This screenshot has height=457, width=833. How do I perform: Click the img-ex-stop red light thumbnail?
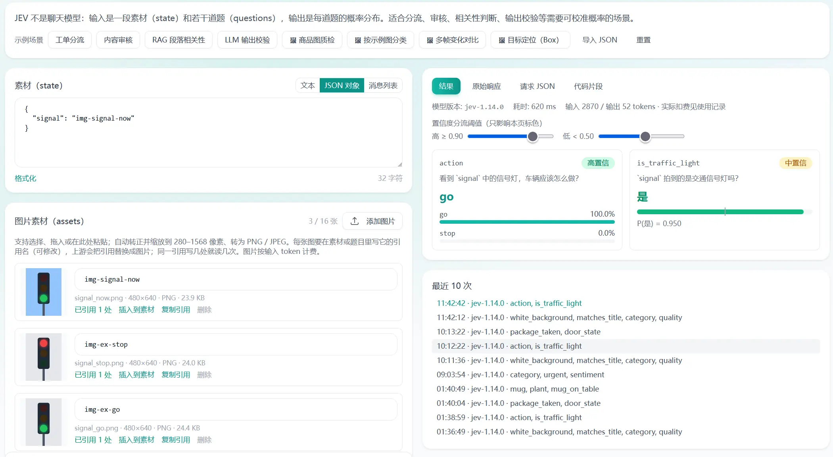(x=44, y=357)
